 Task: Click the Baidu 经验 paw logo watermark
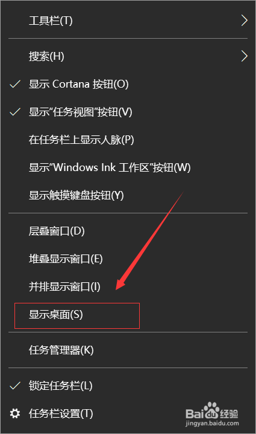click(x=211, y=410)
